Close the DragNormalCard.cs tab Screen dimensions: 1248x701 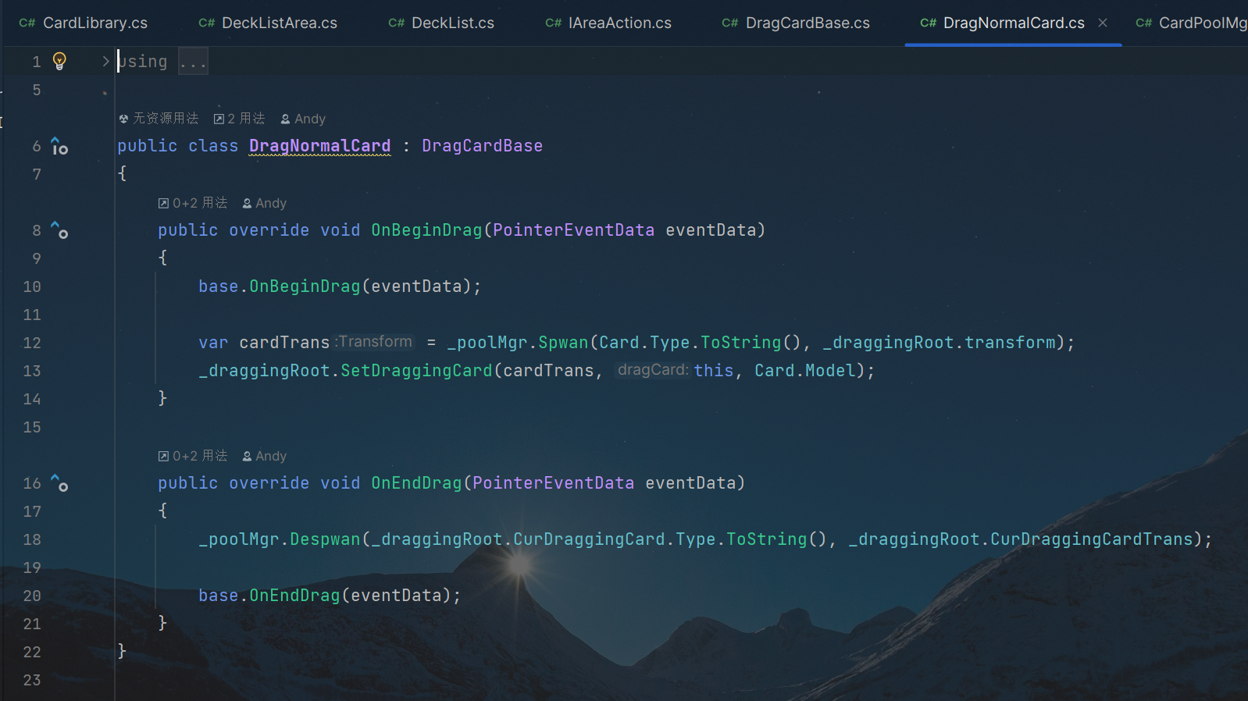[1103, 23]
